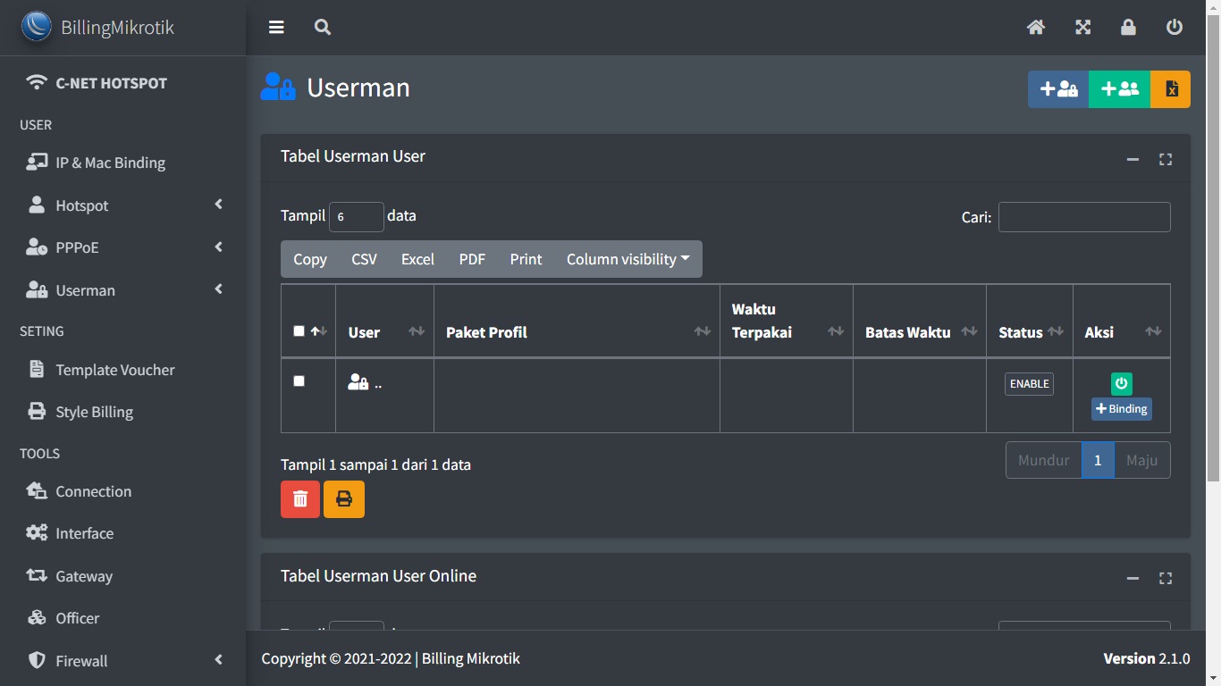The width and height of the screenshot is (1221, 686).
Task: Open Template Voucher in the sidebar
Action: (114, 370)
